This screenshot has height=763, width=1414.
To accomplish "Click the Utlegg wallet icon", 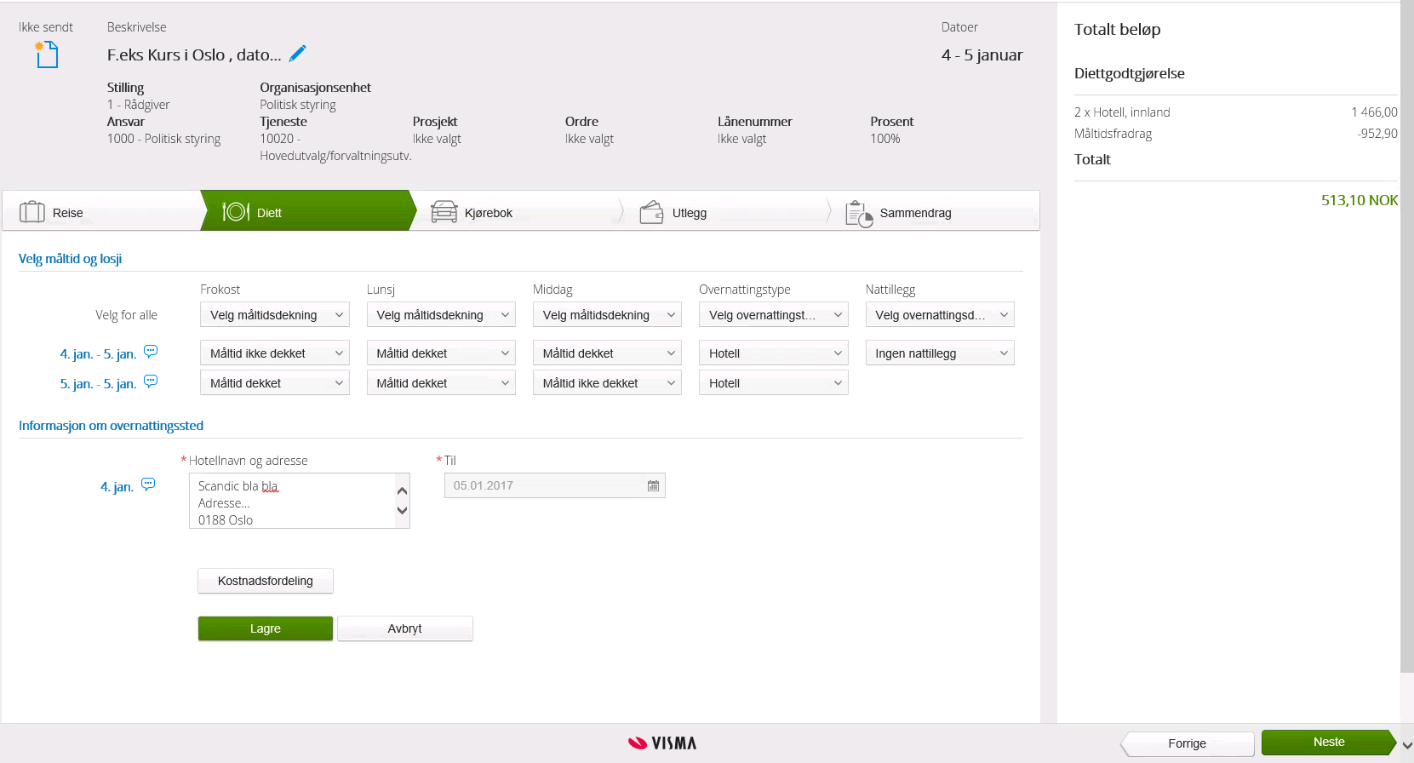I will (651, 212).
